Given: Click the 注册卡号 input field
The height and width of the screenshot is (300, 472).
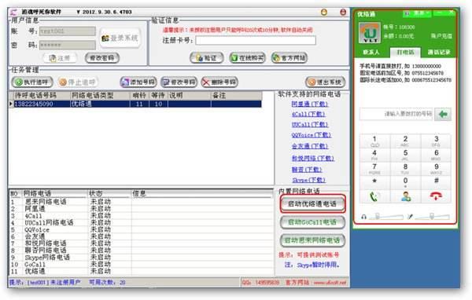Looking at the screenshot, I should pyautogui.click(x=256, y=40).
